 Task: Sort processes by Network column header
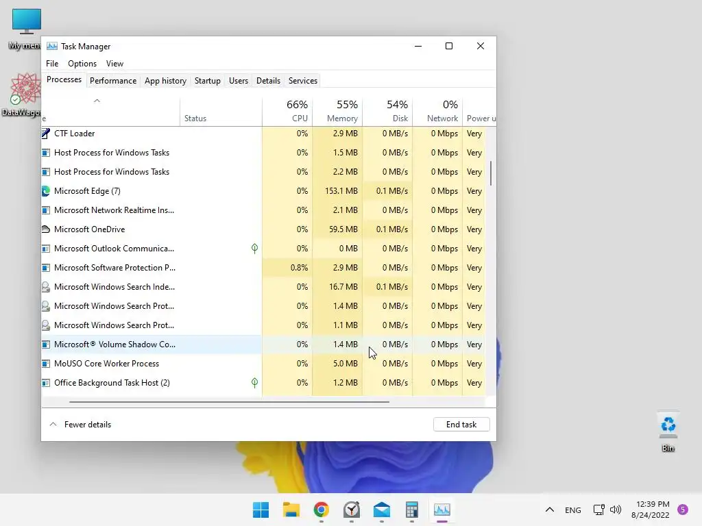(438, 111)
